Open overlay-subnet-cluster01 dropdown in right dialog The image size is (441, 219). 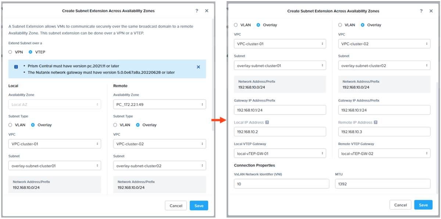point(280,66)
